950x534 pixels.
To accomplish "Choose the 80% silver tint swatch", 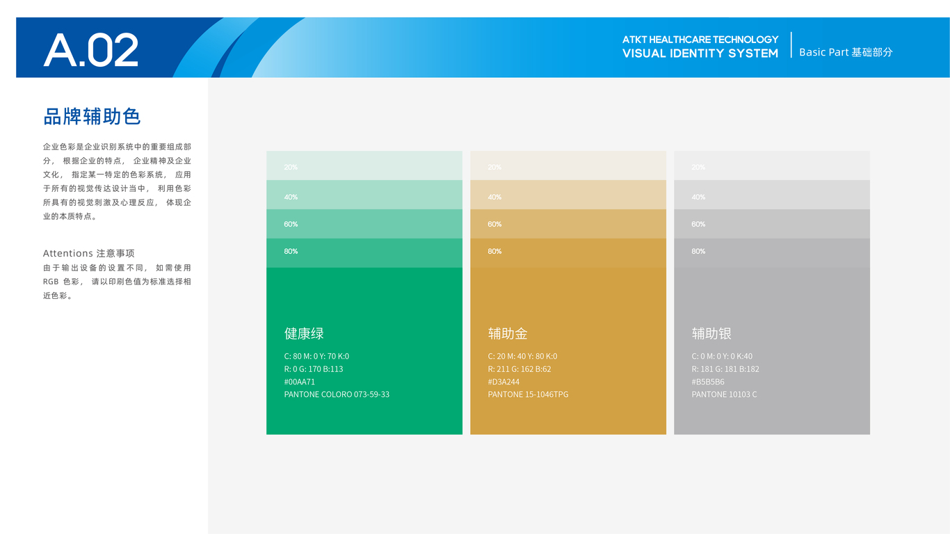I will 772,253.
